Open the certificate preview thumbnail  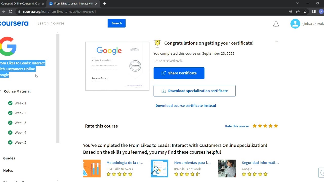click(117, 66)
